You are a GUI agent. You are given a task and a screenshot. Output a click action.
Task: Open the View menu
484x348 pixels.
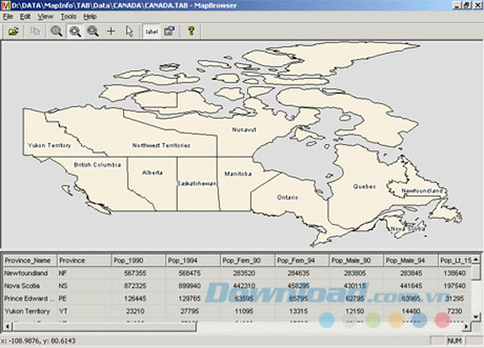click(x=46, y=17)
